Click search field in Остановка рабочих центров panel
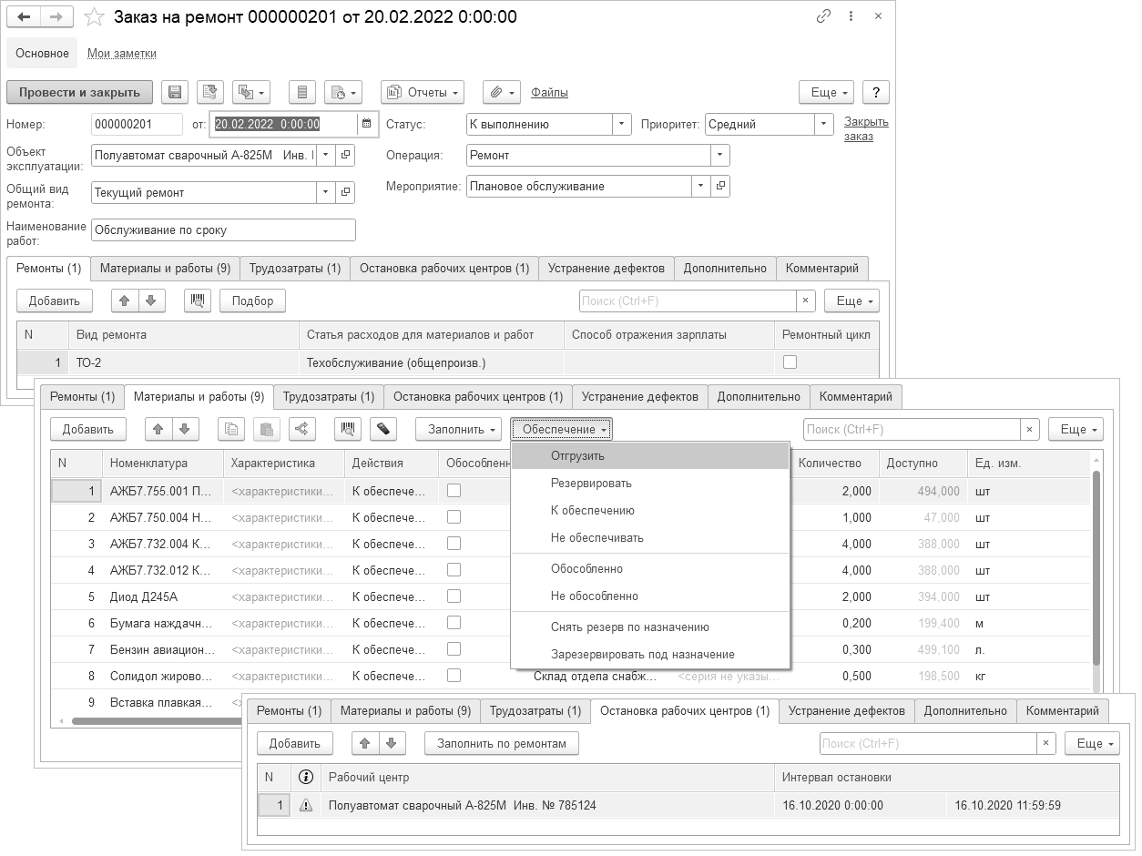 pyautogui.click(x=929, y=743)
